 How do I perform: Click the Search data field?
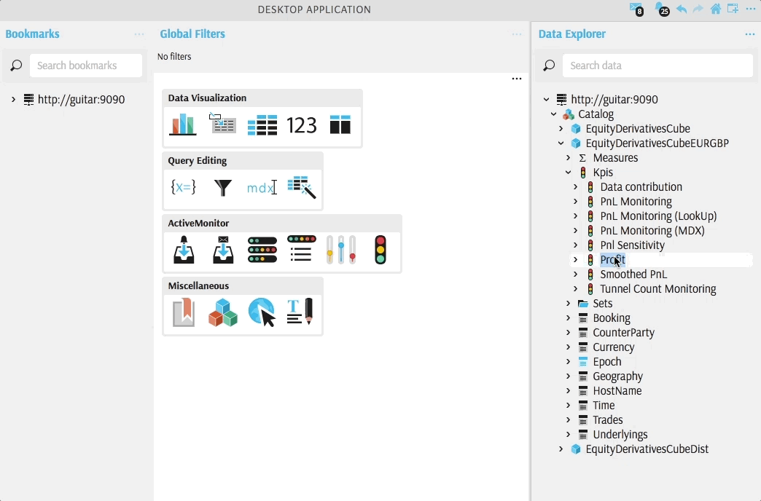[x=657, y=66]
